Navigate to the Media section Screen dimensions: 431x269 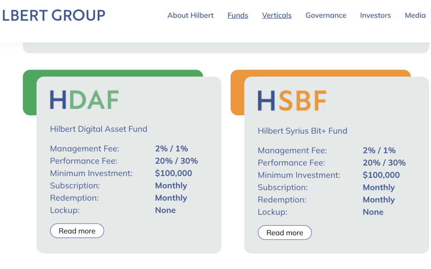tap(415, 16)
